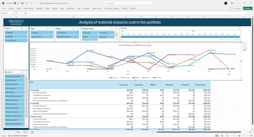Screen dimensions: 254x137
Task: Toggle the Implementation stage slicer item
Action: click(68, 37)
